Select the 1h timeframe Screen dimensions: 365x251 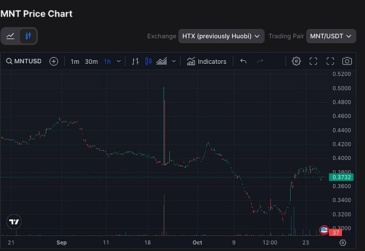point(107,61)
